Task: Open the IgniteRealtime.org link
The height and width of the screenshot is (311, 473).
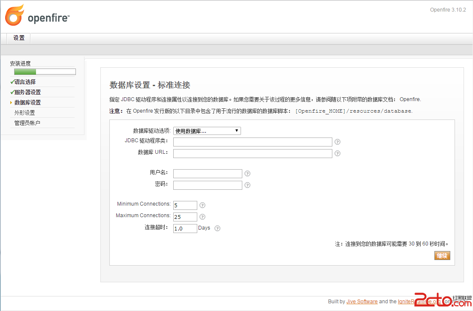Action: pos(419,301)
